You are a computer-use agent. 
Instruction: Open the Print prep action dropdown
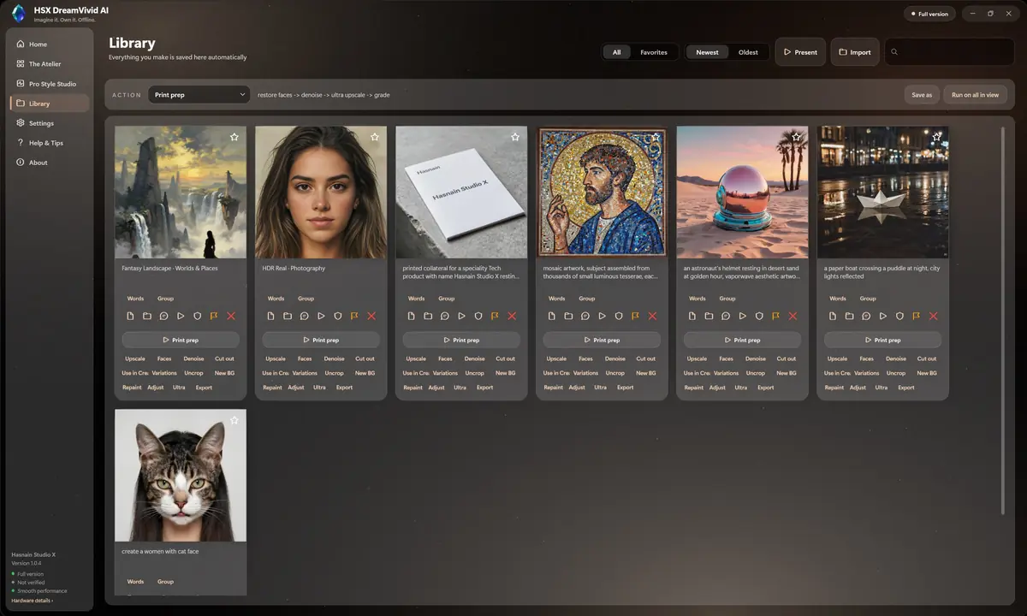[x=199, y=95]
